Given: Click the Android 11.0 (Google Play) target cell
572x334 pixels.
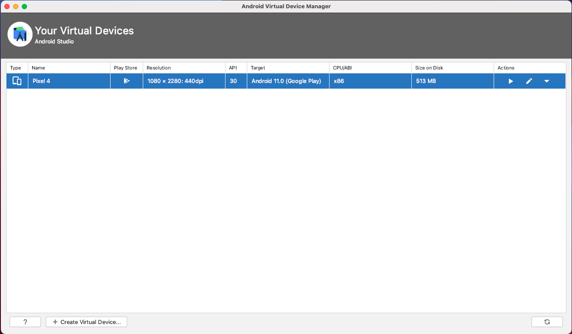Looking at the screenshot, I should coord(288,81).
